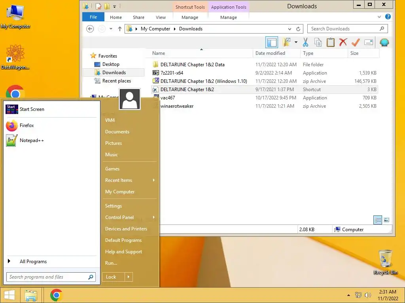This screenshot has width=405, height=303.
Task: Click the Run... start menu entry
Action: click(111, 263)
